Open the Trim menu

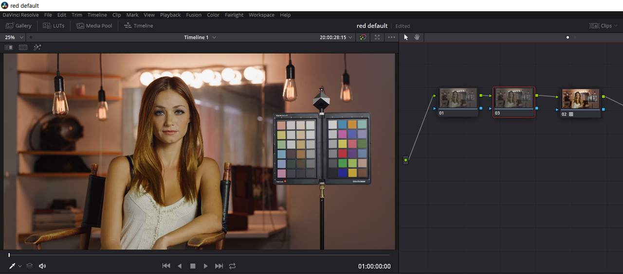(x=77, y=15)
